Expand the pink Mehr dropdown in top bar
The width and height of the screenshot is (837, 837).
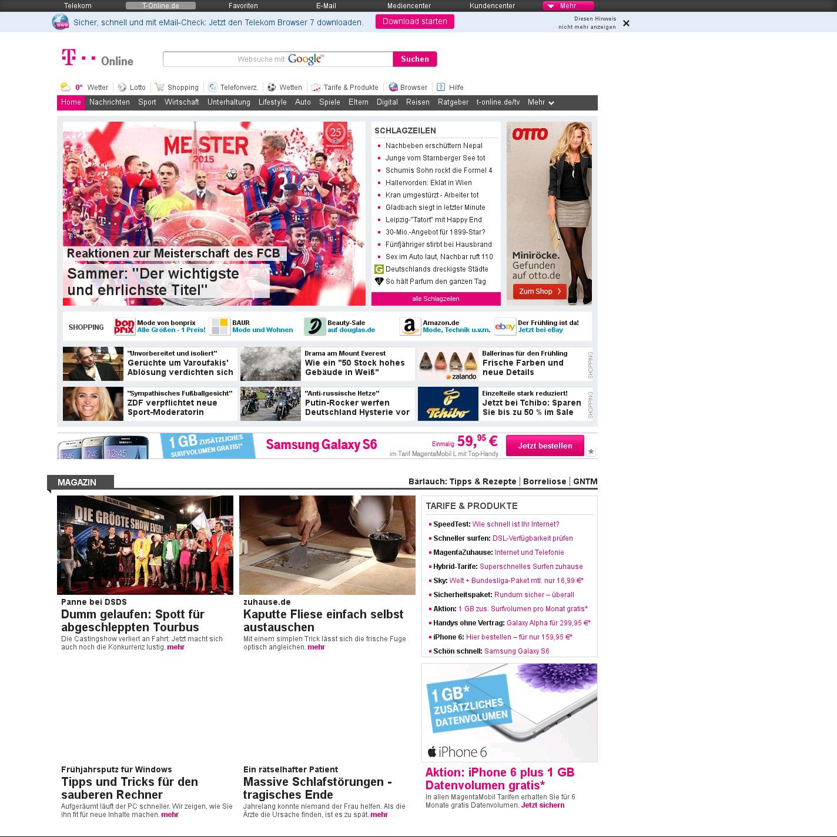click(x=568, y=6)
